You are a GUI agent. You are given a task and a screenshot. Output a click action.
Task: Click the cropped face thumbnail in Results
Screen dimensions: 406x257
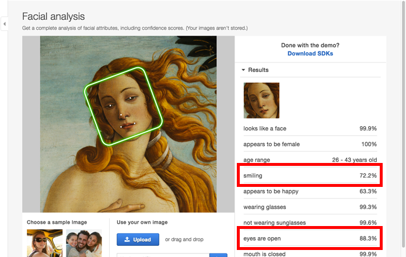261,100
